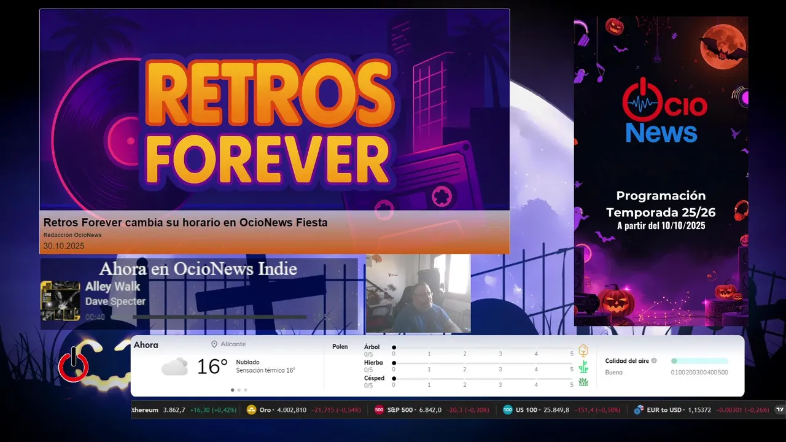786x442 pixels.
Task: Click the S&P 500 ticker badge icon
Action: [379, 410]
